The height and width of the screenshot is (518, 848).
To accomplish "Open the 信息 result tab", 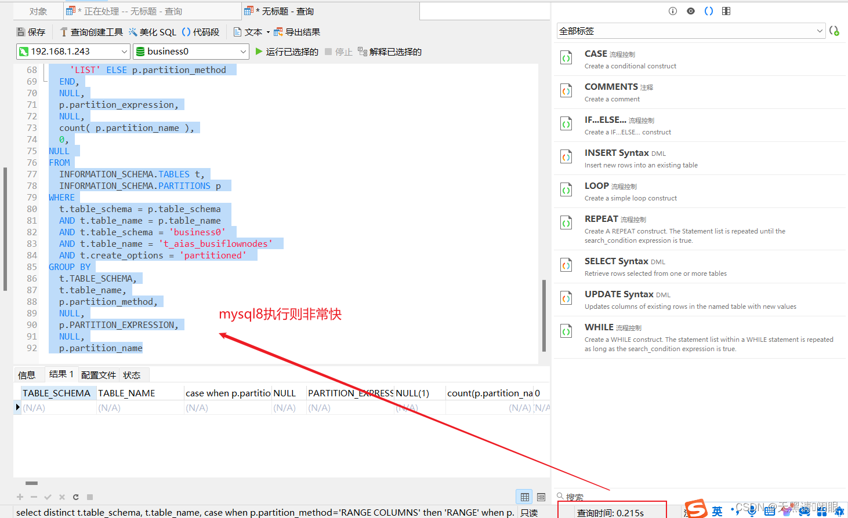I will 27,375.
